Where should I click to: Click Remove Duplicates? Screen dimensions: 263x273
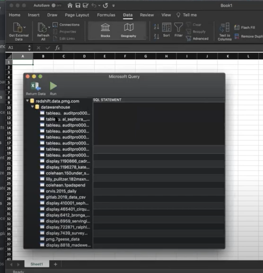click(248, 36)
